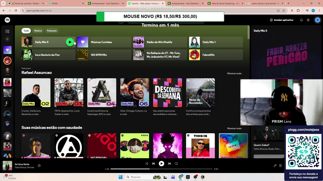Click Mostrar tudo for Rafael Assuncao section
Screen dimensions: 323x181
[x=234, y=73]
